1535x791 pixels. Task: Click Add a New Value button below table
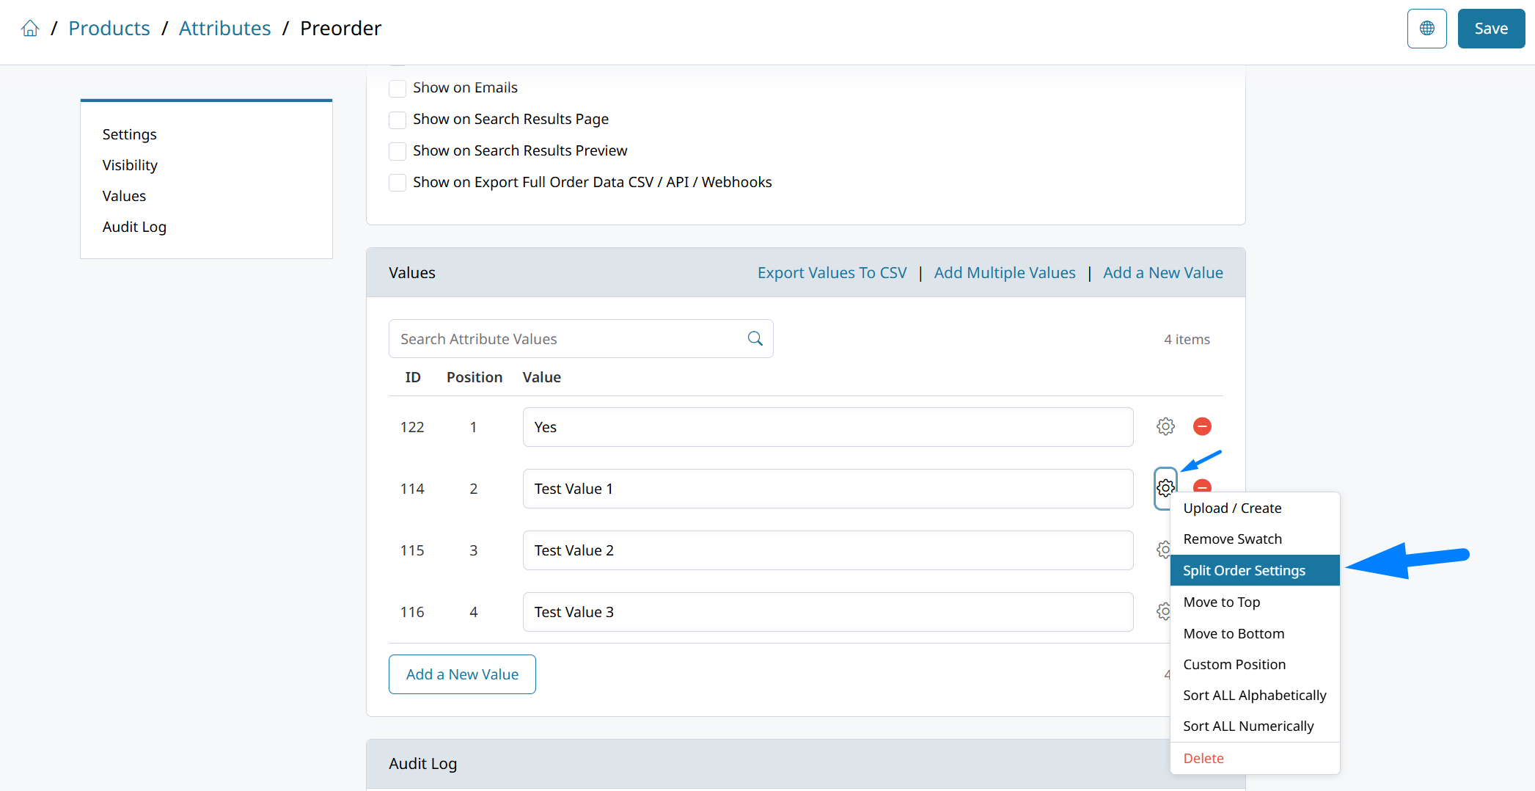coord(462,674)
